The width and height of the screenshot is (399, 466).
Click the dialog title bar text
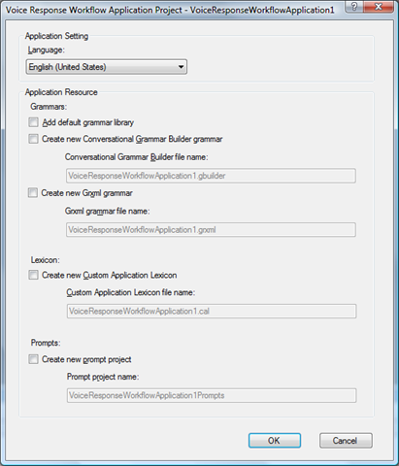tap(170, 10)
